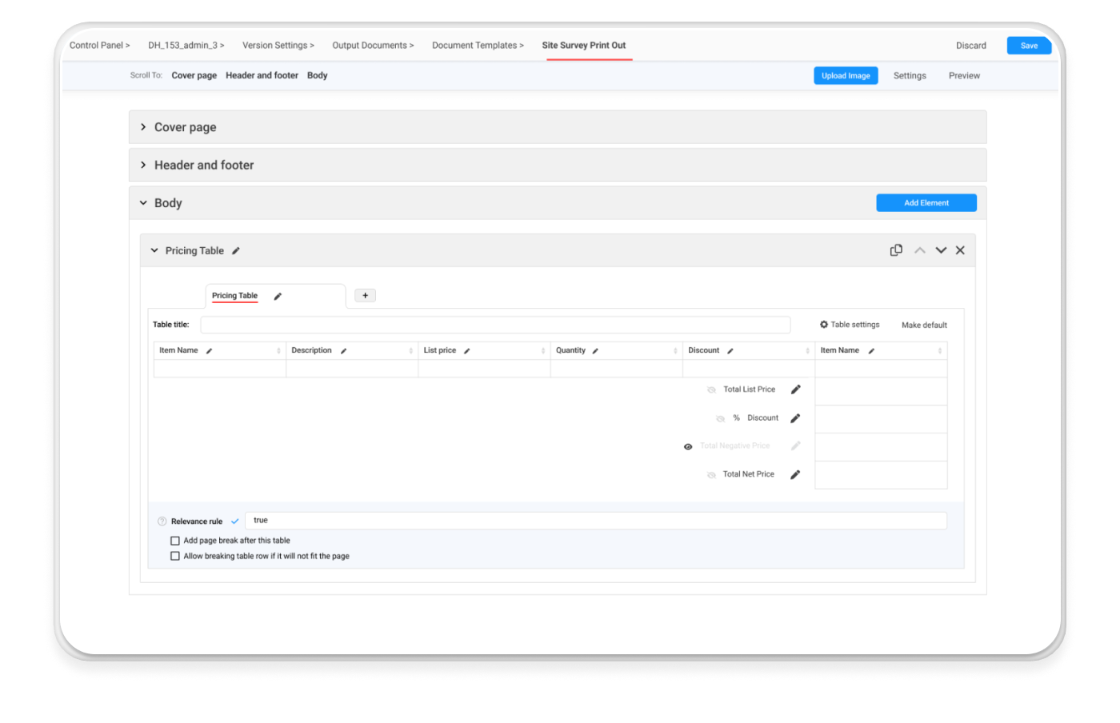Go to Control Panel breadcrumb
1120x723 pixels.
99,46
